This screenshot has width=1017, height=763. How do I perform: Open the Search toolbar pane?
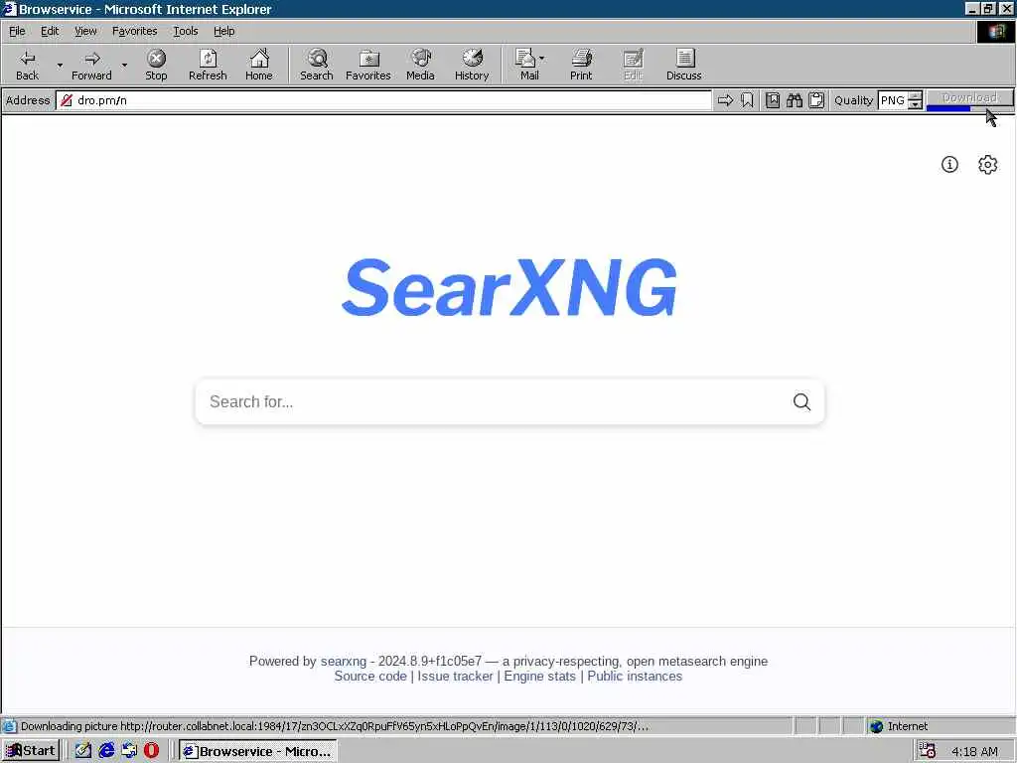tap(317, 65)
